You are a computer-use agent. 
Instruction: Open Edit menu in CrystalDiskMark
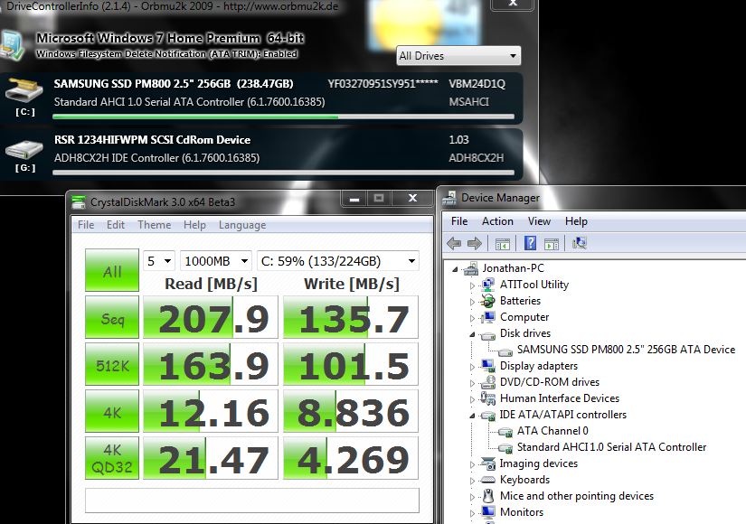click(x=116, y=224)
